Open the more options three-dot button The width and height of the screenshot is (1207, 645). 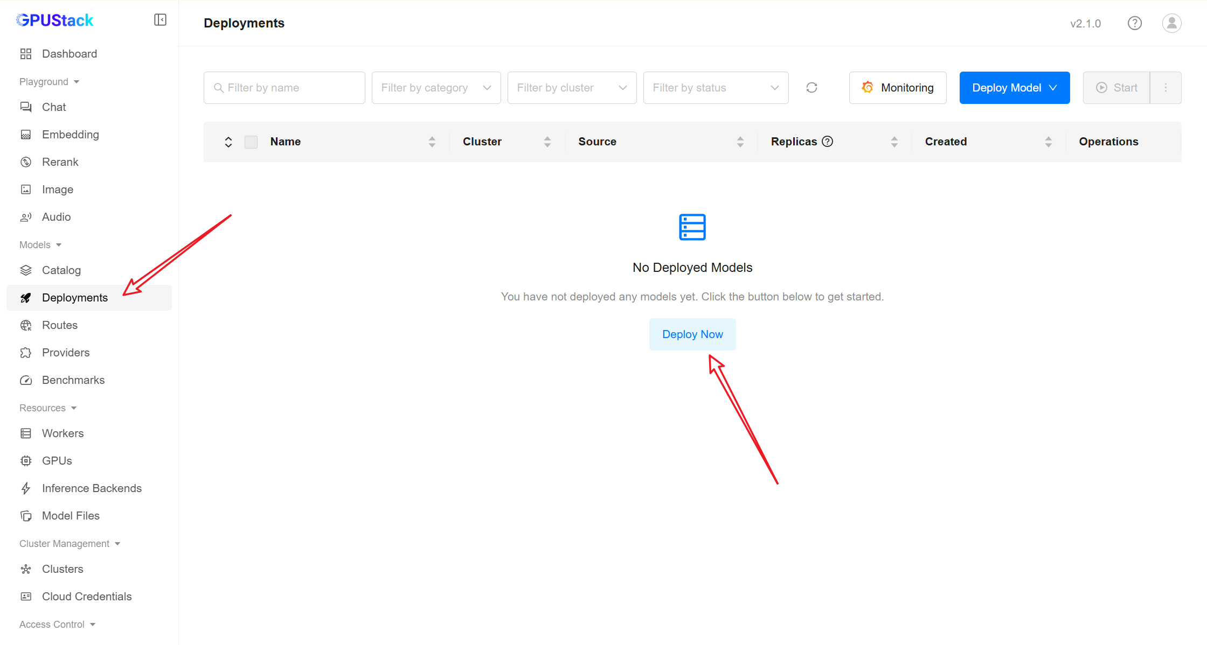click(1166, 88)
